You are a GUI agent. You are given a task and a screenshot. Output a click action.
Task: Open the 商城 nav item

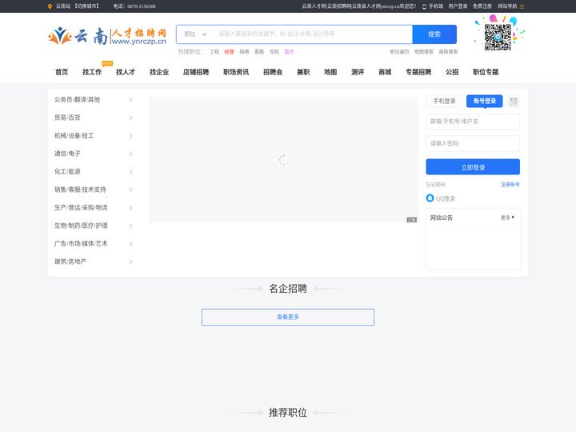click(385, 72)
